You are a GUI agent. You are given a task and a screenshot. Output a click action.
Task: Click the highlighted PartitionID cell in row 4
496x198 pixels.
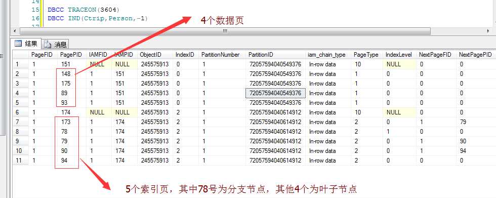click(275, 93)
